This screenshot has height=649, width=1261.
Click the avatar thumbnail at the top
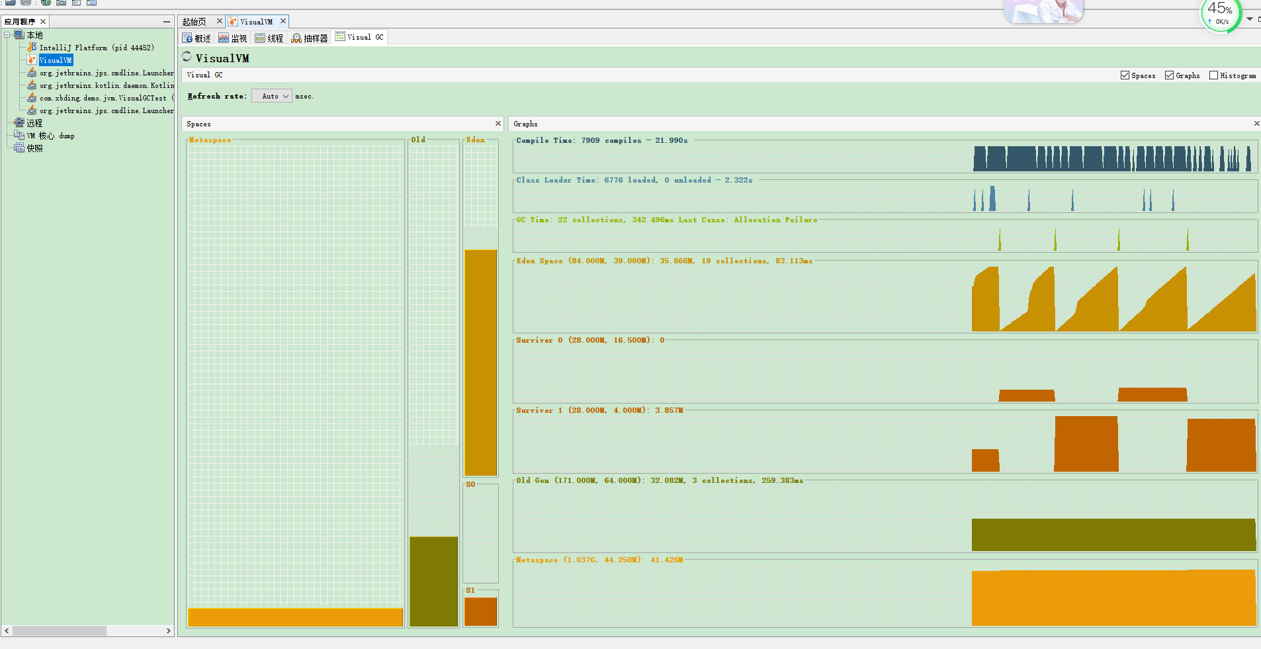pos(1043,11)
